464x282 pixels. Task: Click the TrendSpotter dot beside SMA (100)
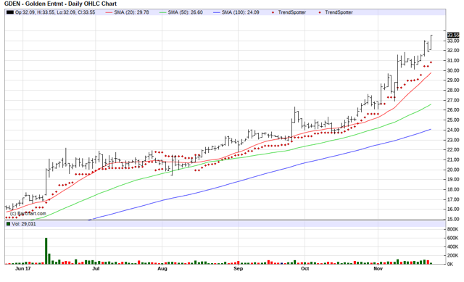(x=273, y=12)
